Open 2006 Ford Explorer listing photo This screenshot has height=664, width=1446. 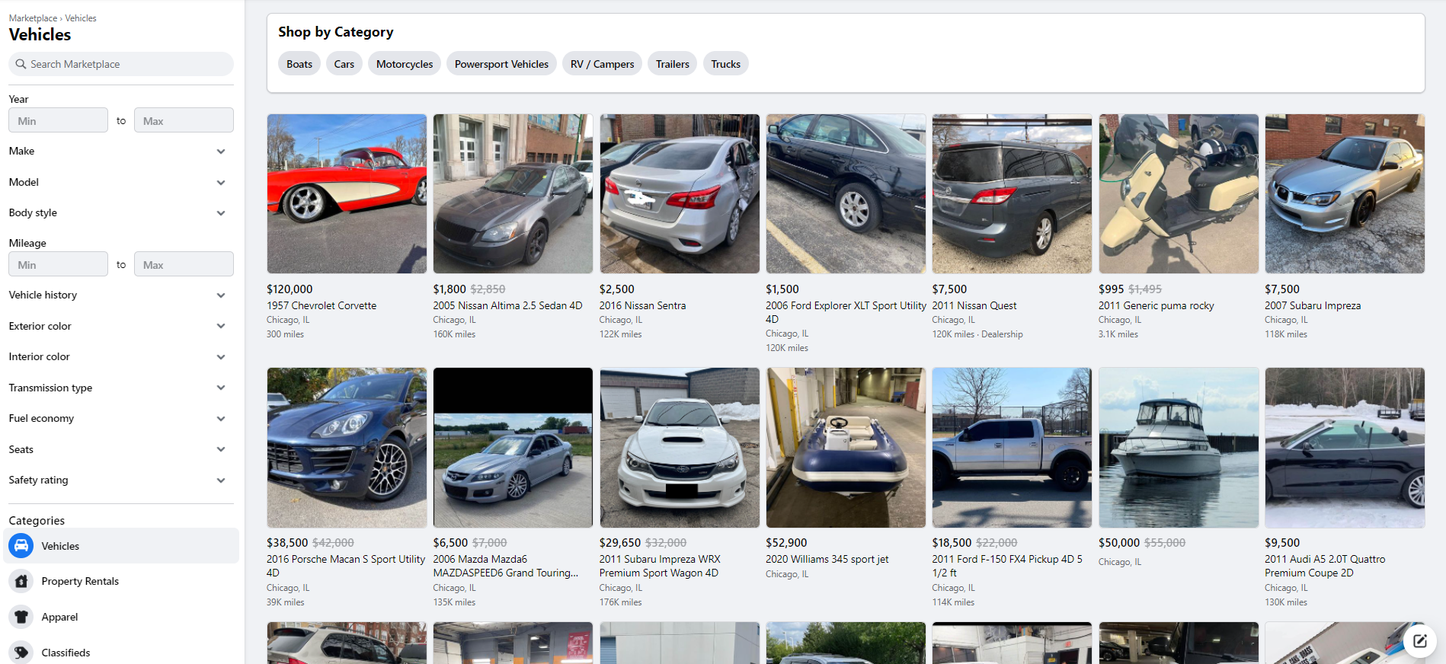pos(846,193)
